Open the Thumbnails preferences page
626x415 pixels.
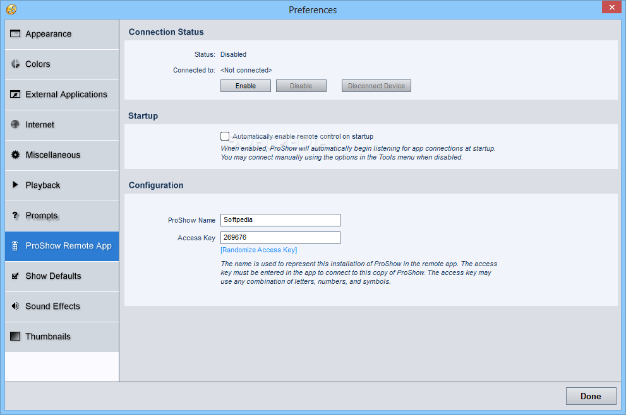(62, 337)
